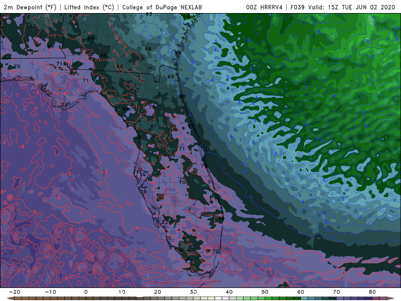Click the 'Valid: 15Z TUE JUN 02 2020' text

point(352,7)
